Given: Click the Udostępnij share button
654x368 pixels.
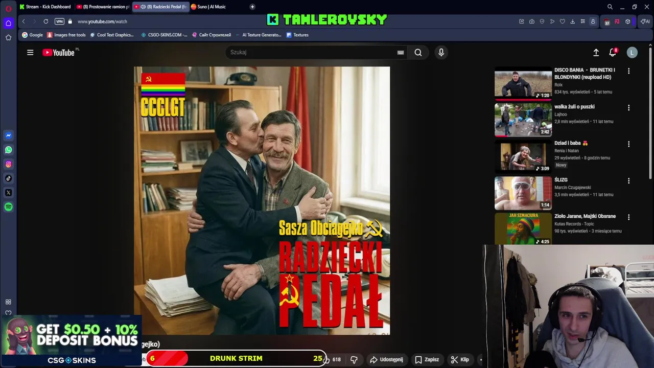Looking at the screenshot, I should [386, 359].
